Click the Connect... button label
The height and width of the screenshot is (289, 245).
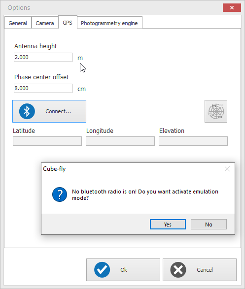(58, 111)
